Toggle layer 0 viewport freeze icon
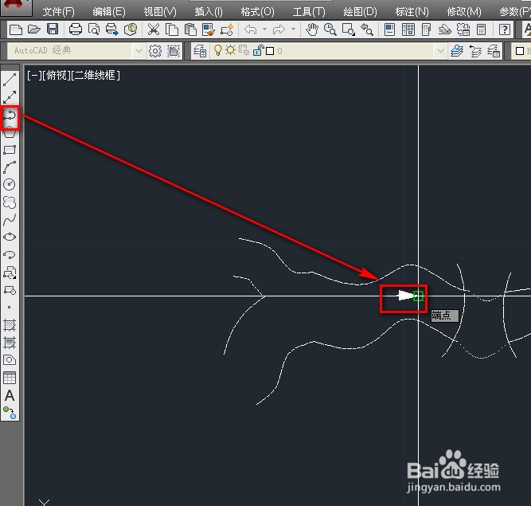Screen dimensions: 531x506 pyautogui.click(x=244, y=51)
